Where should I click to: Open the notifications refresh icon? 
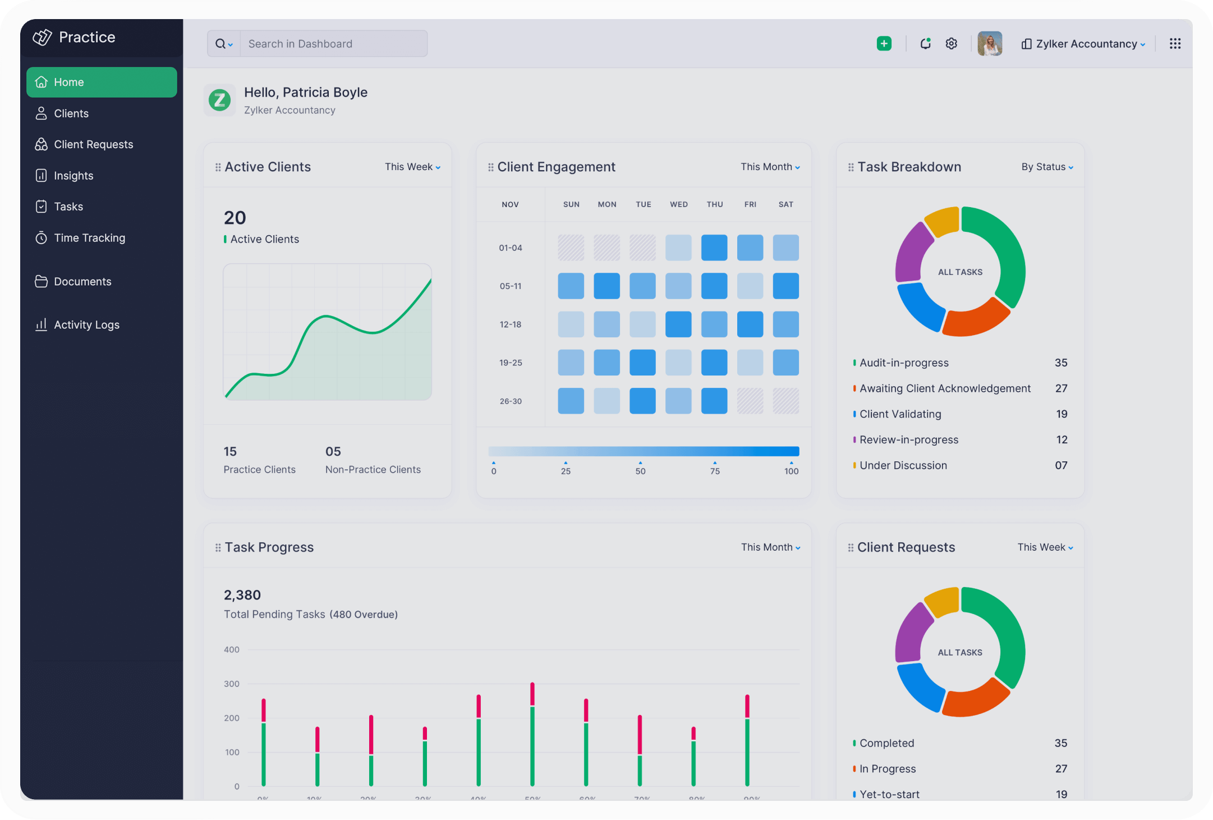[925, 44]
